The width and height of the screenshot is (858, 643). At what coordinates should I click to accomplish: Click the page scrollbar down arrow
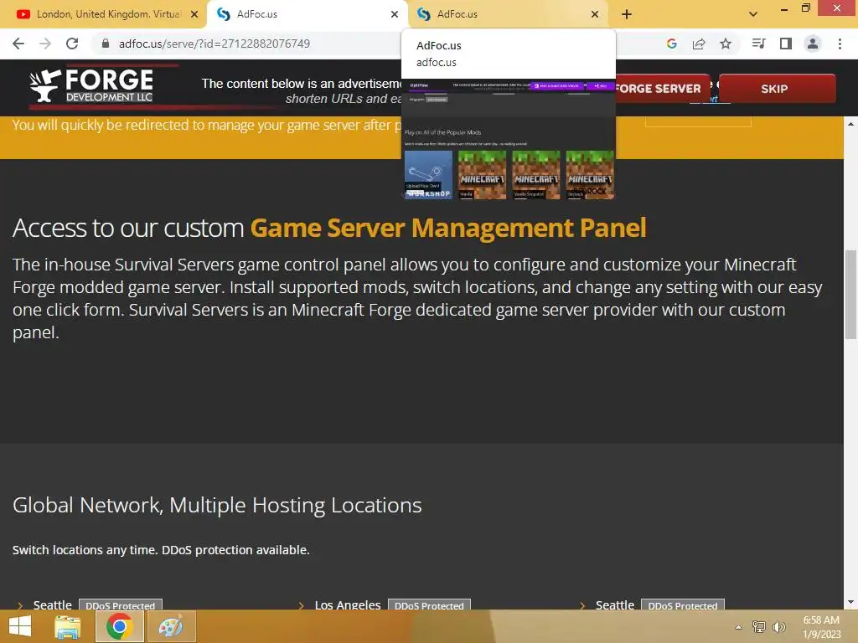point(851,602)
